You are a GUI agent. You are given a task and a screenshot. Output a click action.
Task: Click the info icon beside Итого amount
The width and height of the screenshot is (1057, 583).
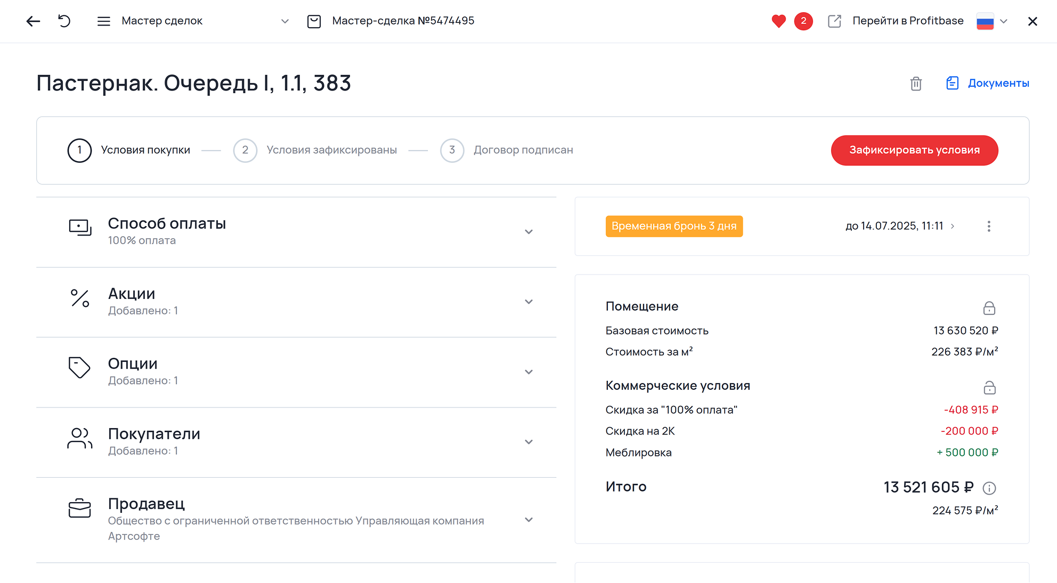click(x=989, y=488)
